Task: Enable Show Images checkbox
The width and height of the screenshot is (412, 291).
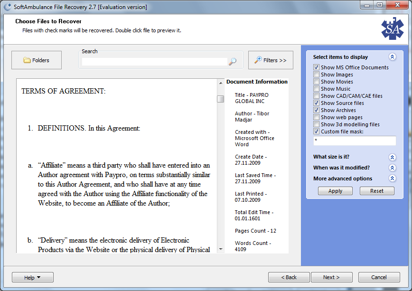Action: 316,75
